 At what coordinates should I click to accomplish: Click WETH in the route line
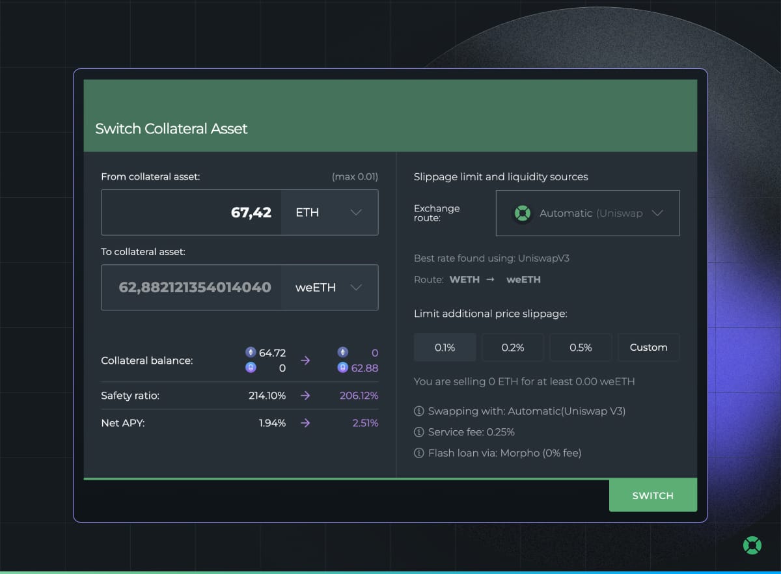(465, 279)
